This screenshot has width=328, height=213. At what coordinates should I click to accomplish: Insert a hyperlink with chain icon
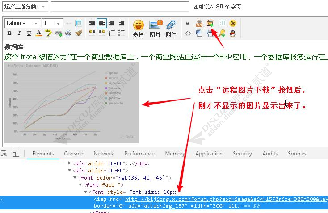(x=59, y=33)
